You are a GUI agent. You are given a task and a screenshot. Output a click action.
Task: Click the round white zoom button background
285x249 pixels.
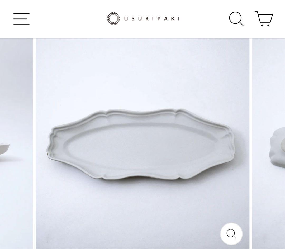tap(231, 234)
